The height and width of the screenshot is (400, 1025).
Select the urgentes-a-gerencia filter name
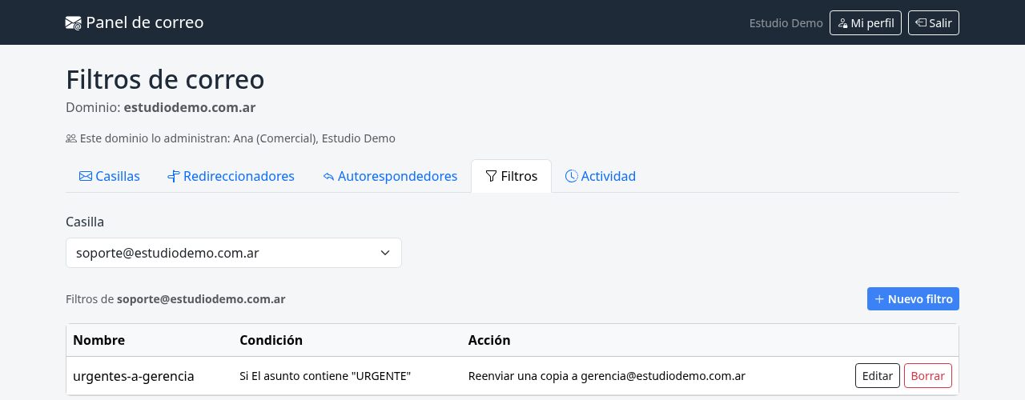point(134,376)
